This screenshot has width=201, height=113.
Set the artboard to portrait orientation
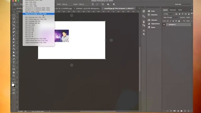click(x=93, y=4)
